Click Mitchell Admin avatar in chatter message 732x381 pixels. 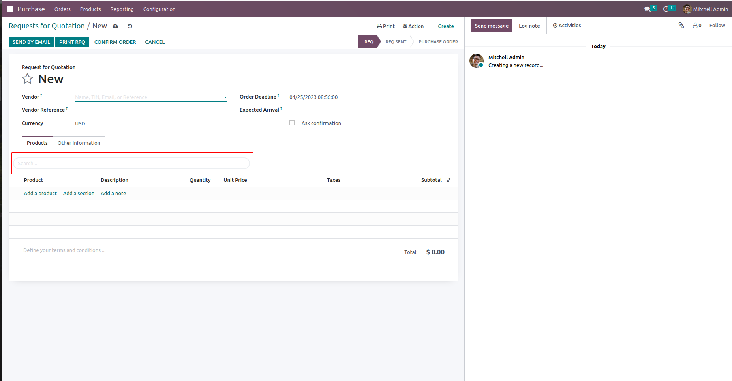(x=477, y=61)
